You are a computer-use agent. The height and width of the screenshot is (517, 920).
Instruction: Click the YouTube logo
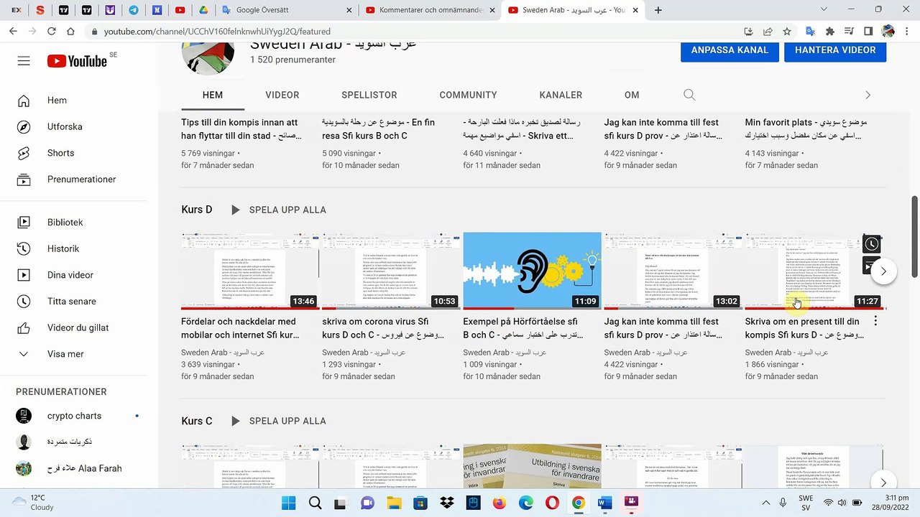pos(78,61)
